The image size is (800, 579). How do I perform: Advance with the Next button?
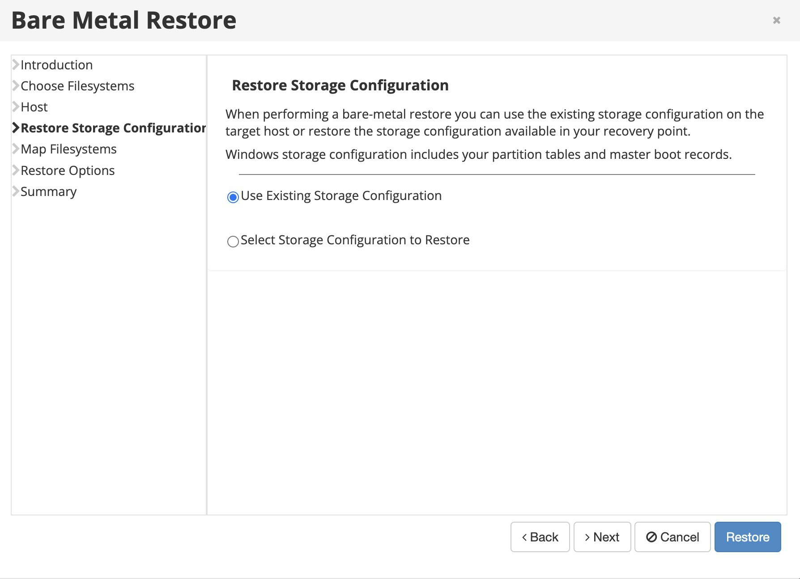[x=602, y=537]
